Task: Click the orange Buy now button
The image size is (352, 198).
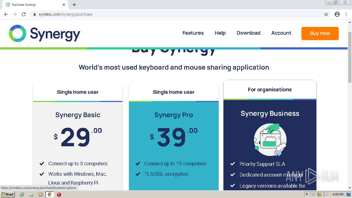Action: click(x=320, y=34)
